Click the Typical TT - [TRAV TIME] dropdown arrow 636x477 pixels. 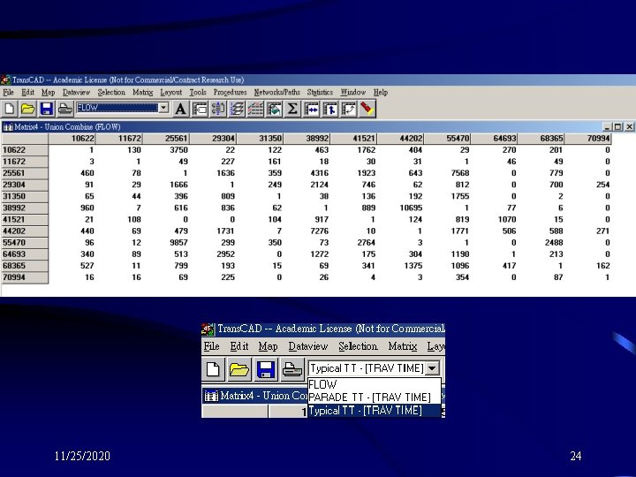pyautogui.click(x=432, y=368)
